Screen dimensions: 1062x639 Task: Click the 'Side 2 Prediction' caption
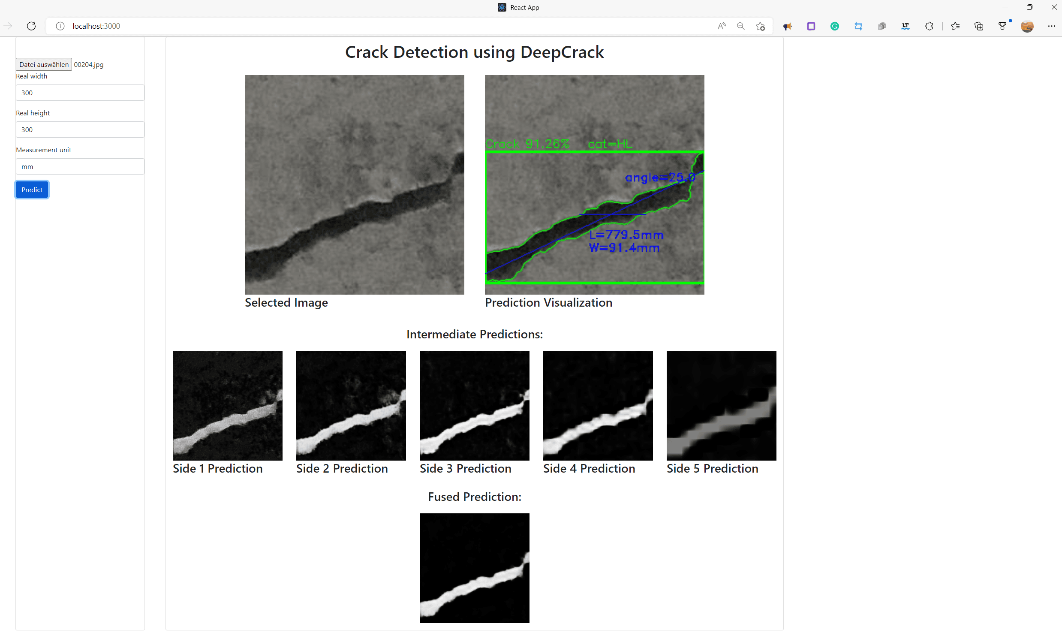click(x=342, y=468)
